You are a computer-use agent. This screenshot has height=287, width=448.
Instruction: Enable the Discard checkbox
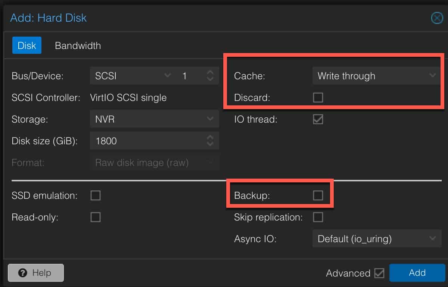318,98
